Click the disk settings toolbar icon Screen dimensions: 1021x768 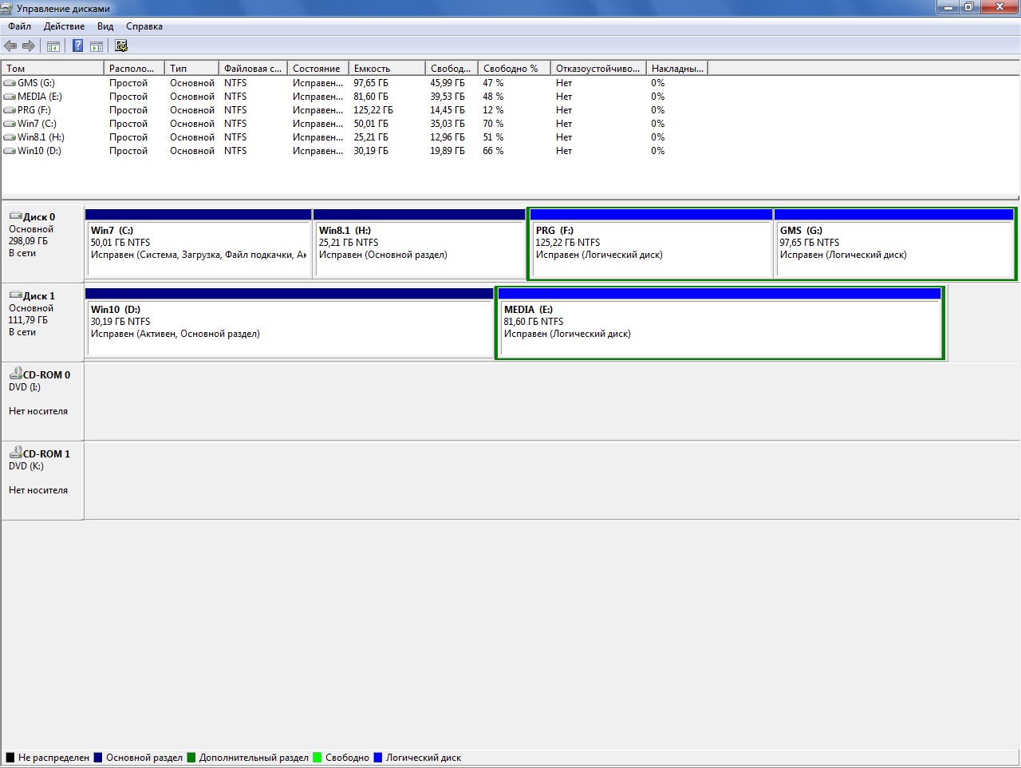point(121,46)
